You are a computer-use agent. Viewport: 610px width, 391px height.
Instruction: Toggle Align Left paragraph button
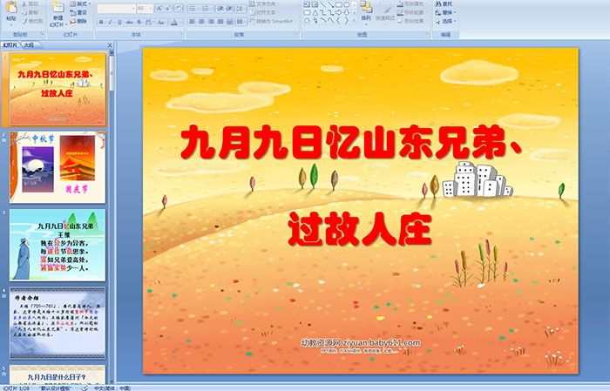point(193,22)
